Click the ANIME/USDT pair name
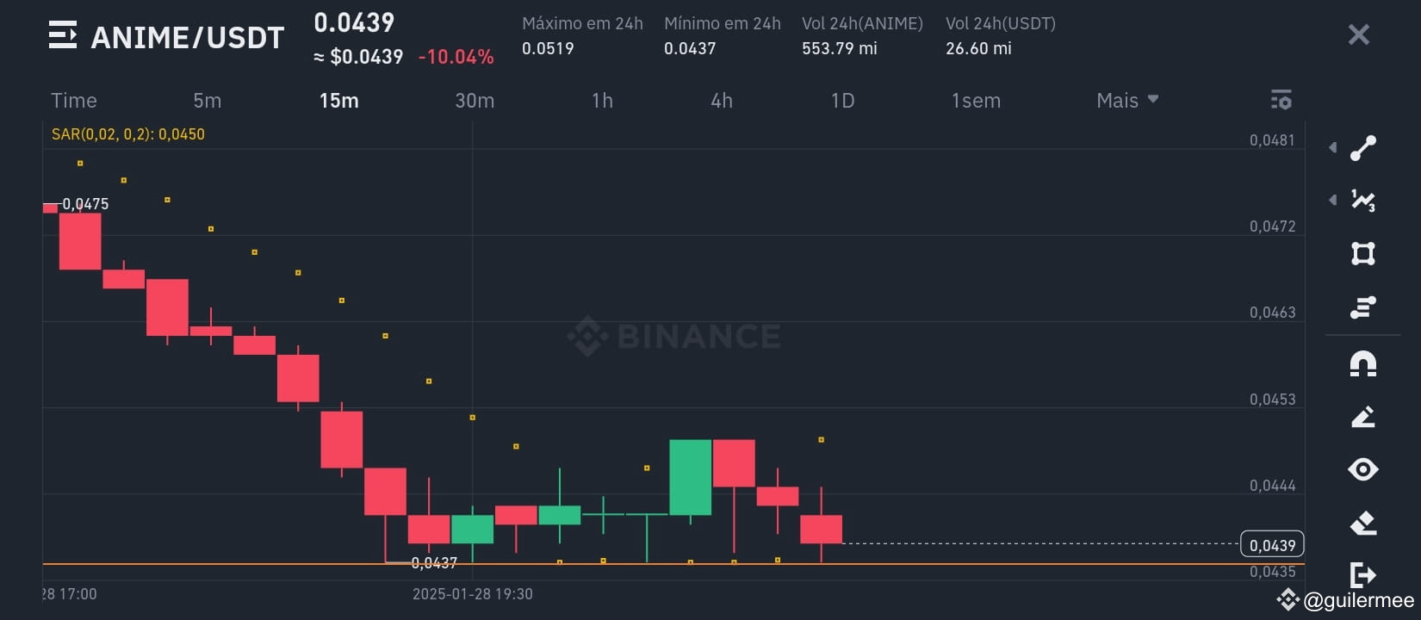This screenshot has height=620, width=1421. tap(187, 37)
